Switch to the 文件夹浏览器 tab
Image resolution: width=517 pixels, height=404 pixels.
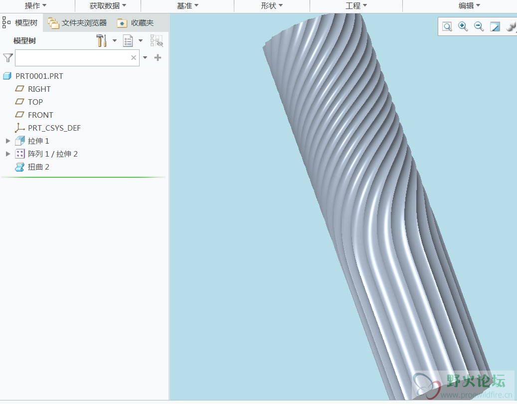point(78,23)
